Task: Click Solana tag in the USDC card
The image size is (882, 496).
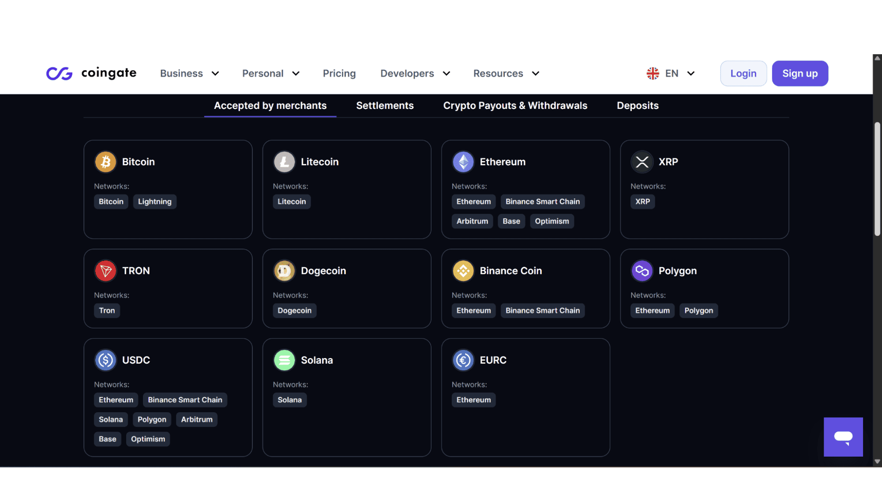Action: (x=111, y=419)
